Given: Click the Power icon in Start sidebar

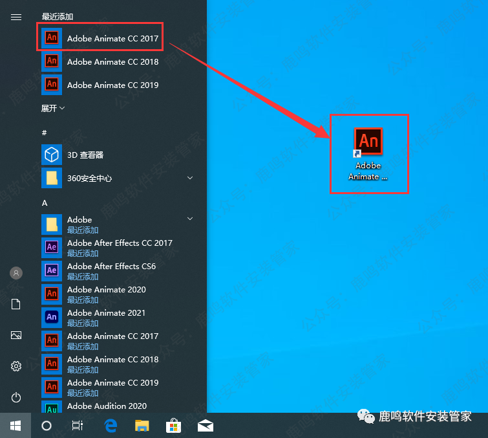Looking at the screenshot, I should (16, 397).
